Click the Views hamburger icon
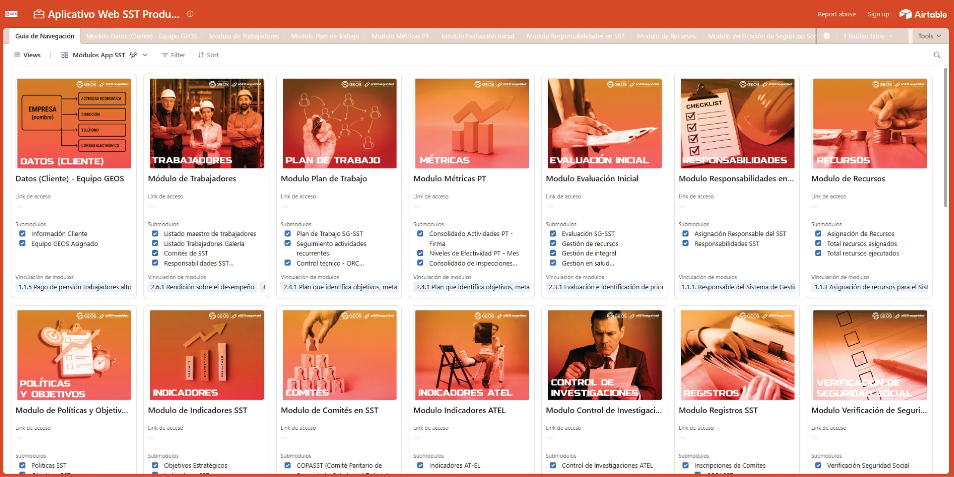Screen dimensions: 954x477 (17, 55)
